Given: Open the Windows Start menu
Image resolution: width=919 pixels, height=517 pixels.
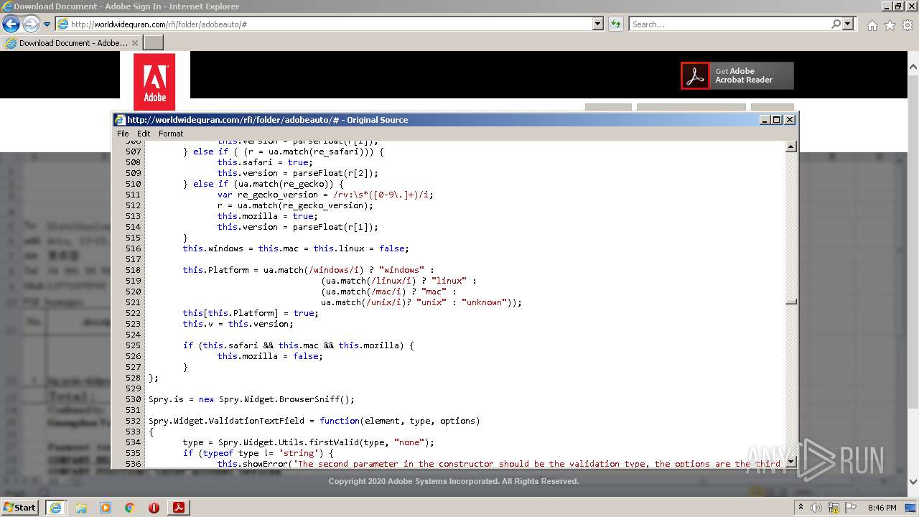Looking at the screenshot, I should (19, 507).
